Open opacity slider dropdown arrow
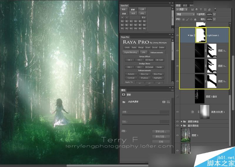 pos(214,14)
